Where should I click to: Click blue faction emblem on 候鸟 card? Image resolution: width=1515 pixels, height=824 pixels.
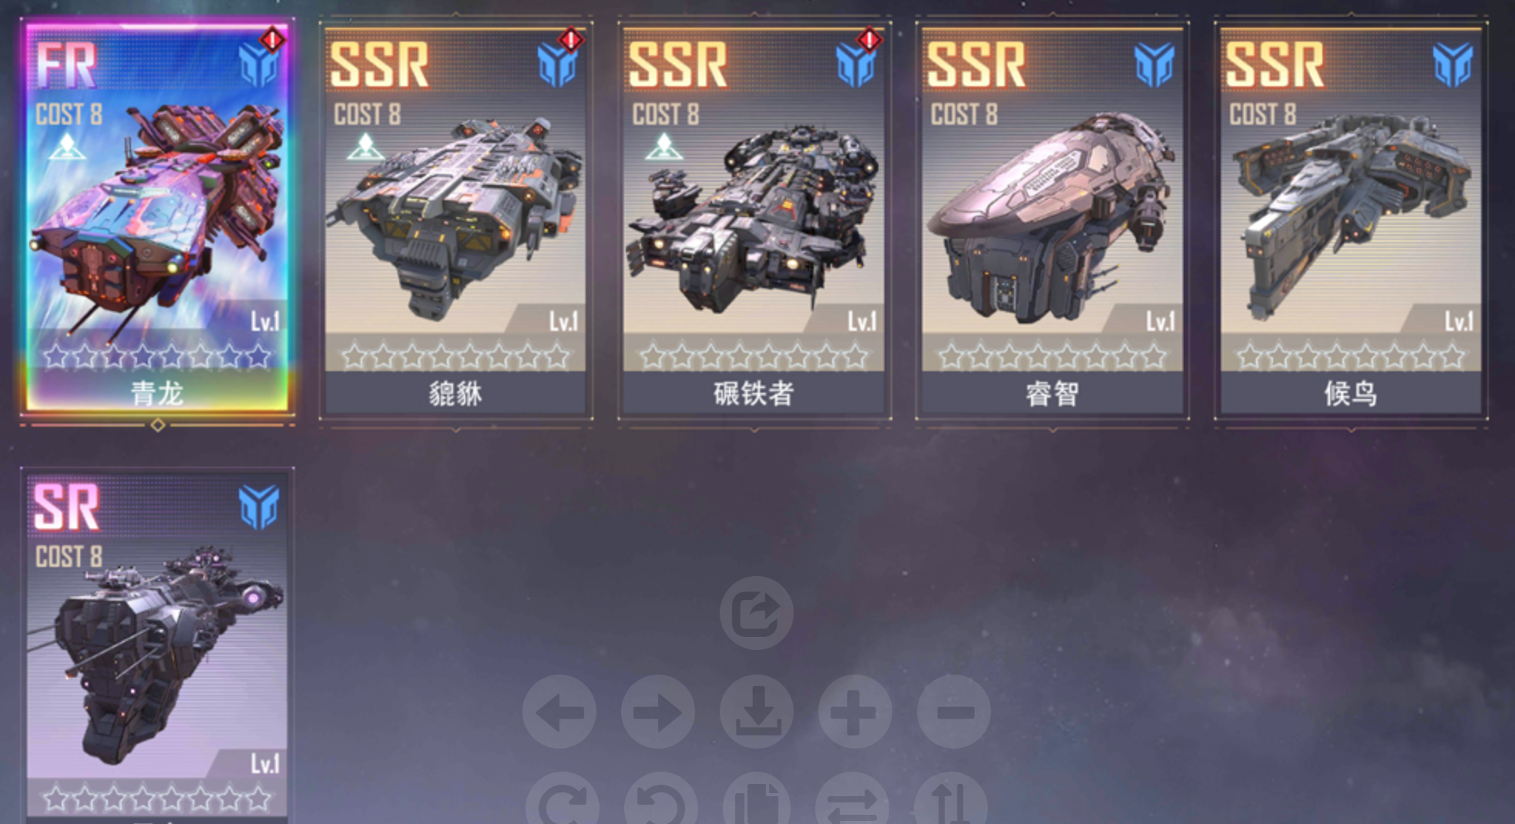(1453, 65)
